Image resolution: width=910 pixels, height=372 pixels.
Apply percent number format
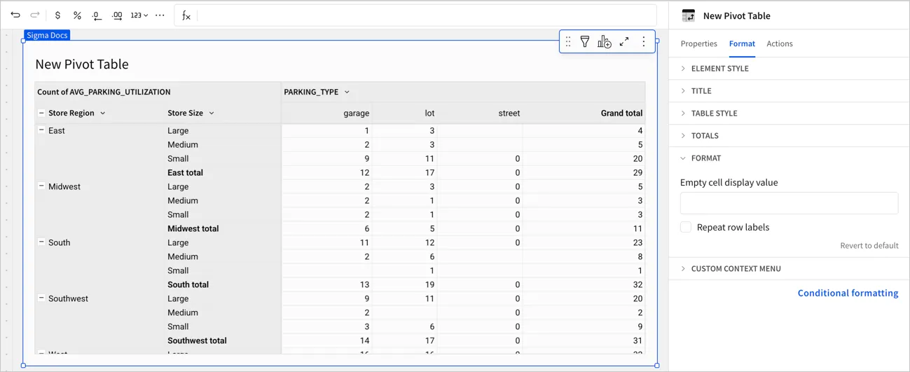77,15
